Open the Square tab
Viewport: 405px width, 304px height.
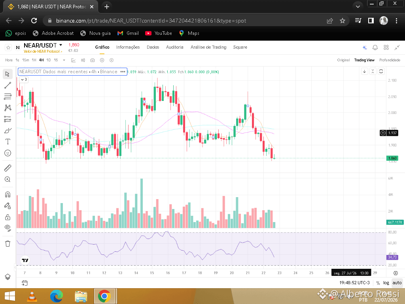point(240,47)
